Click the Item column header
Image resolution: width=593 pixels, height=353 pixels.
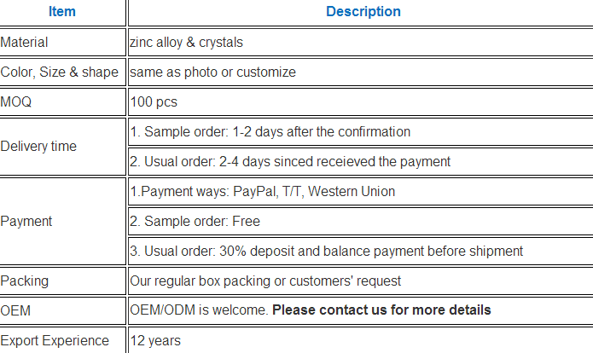pos(62,12)
